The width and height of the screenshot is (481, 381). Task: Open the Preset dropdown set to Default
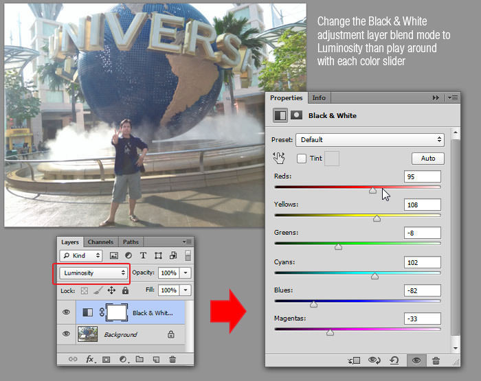[371, 140]
